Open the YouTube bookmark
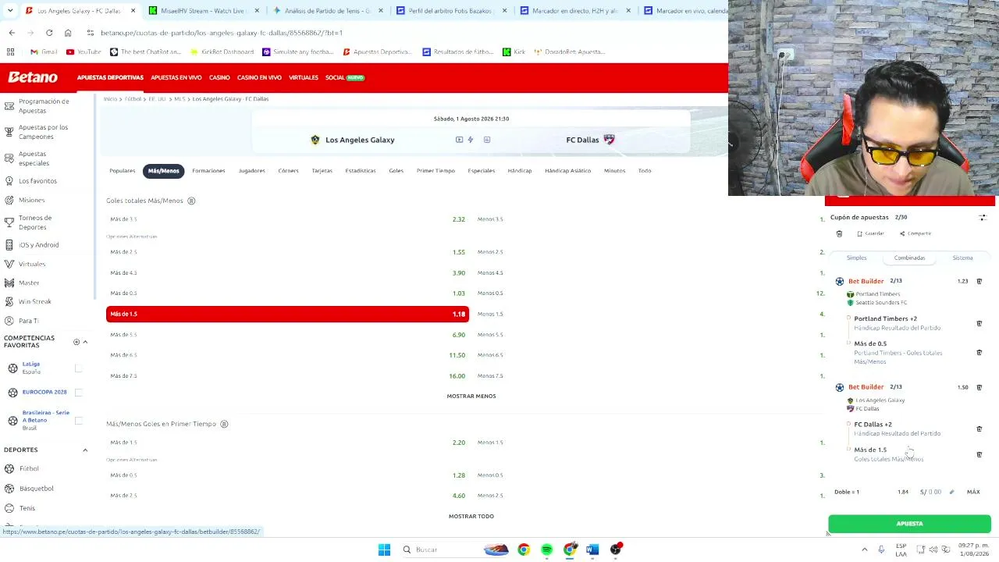The width and height of the screenshot is (999, 562). [x=84, y=52]
